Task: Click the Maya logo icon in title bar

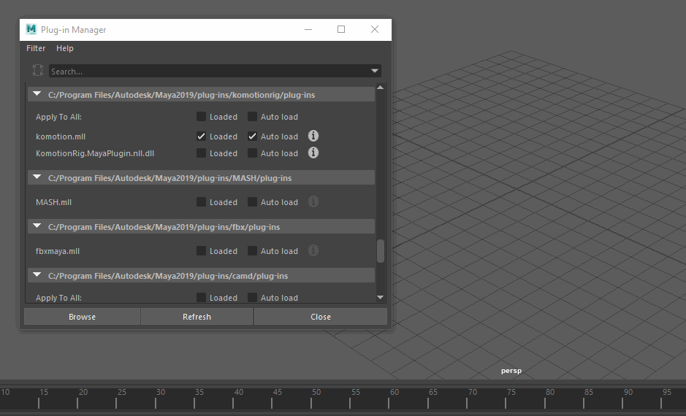Action: point(31,29)
